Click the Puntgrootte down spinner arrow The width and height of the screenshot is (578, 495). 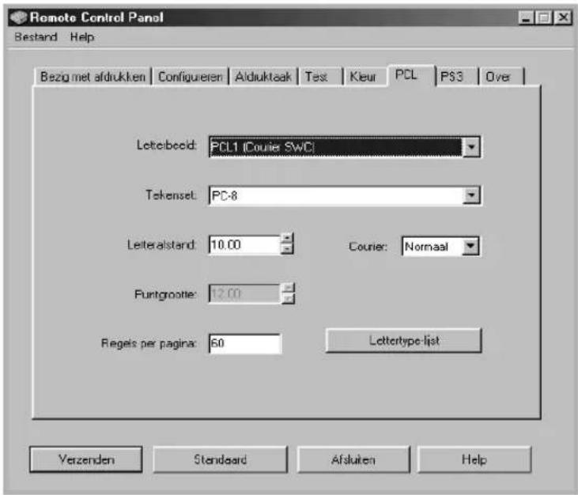[288, 299]
